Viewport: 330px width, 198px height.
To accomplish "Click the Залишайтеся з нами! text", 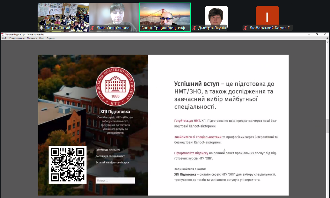I will 190,169.
